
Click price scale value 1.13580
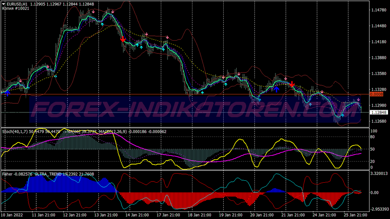pos(379,73)
